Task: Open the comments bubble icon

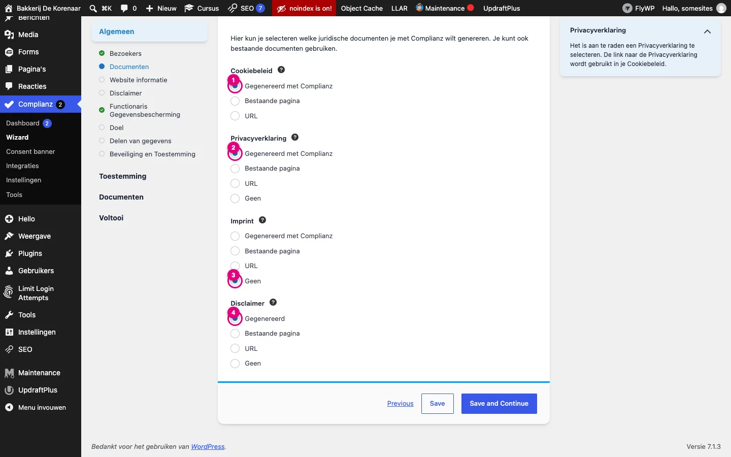Action: [124, 8]
